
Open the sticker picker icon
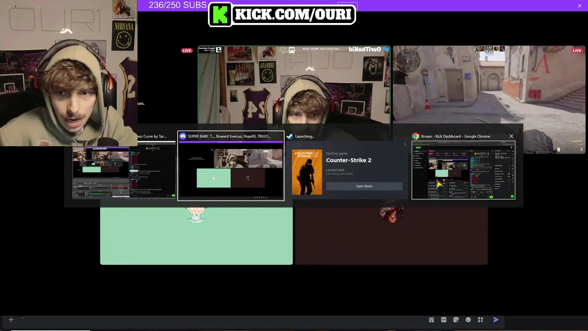[456, 320]
